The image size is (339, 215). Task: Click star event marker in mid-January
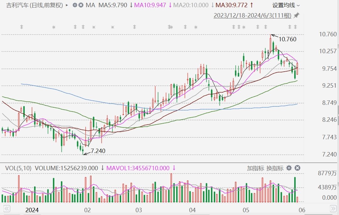tap(54, 27)
